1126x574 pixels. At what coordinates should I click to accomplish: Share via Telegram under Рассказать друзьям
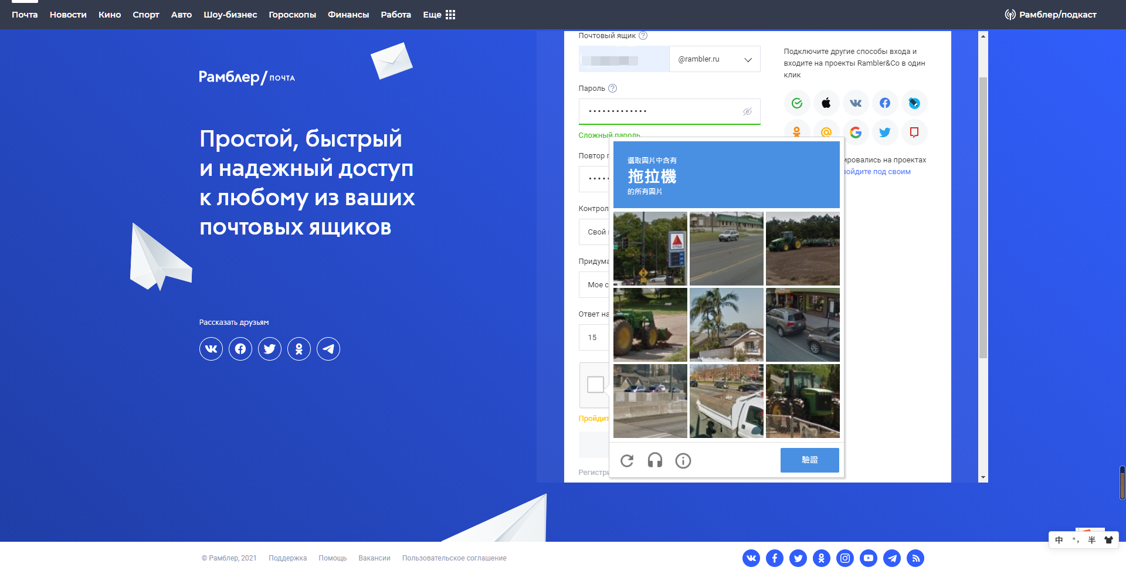coord(328,349)
